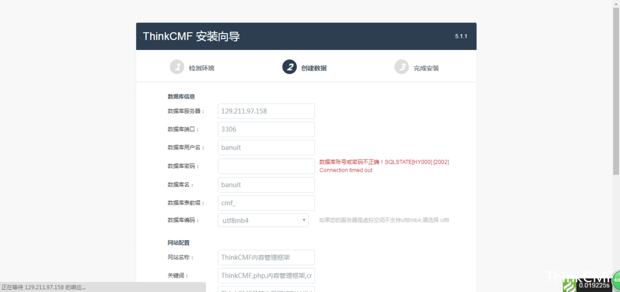Click the 数据库名 label
The width and height of the screenshot is (620, 292).
pyautogui.click(x=181, y=185)
